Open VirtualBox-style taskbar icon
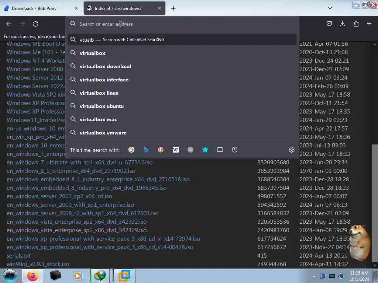Screen dimensions: 378x283 pyautogui.click(x=124, y=276)
